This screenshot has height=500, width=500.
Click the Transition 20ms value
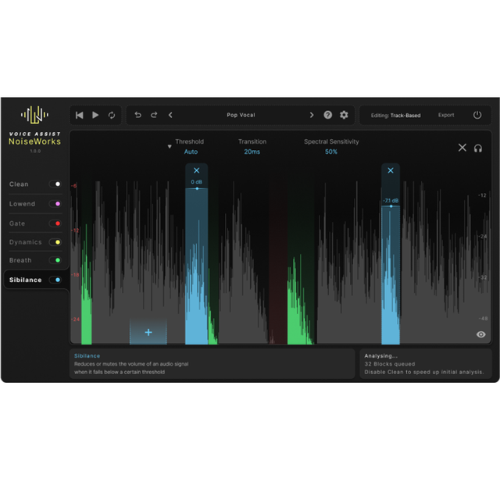pos(252,152)
